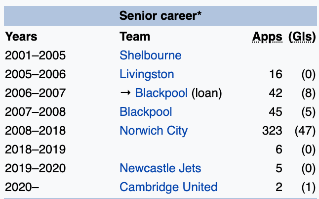Click the Years column header

tap(21, 37)
